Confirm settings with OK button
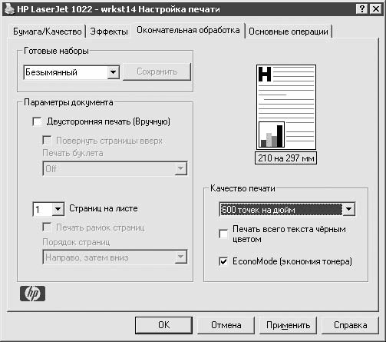Screen dimensions: 386x342 [163, 325]
